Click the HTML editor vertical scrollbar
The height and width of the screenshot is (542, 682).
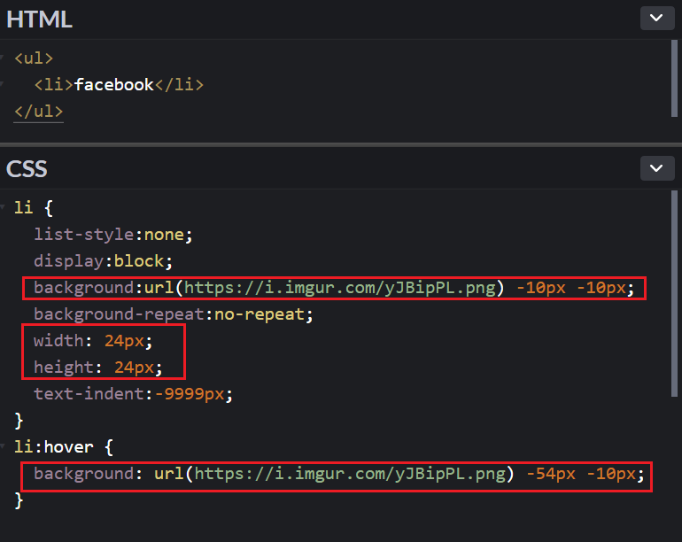(x=674, y=78)
